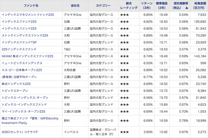This screenshot has width=208, height=138.
Task: Select standard deviation value 15.92
Action: (x=163, y=132)
